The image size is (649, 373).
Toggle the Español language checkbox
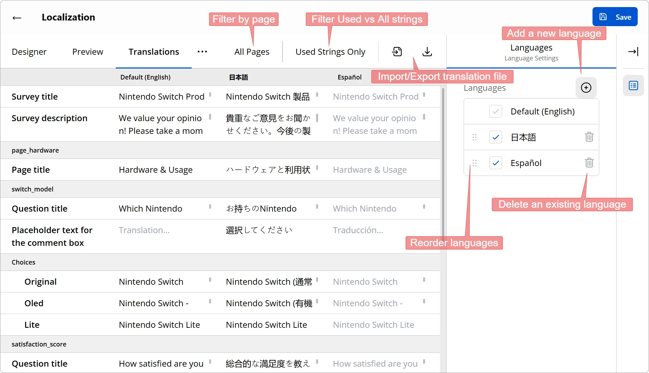[496, 163]
